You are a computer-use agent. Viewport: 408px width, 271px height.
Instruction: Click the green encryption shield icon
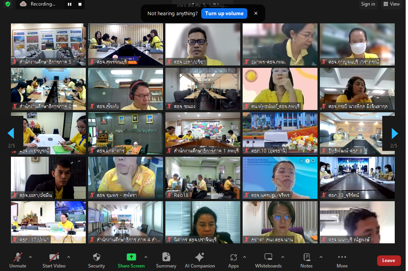coord(8,4)
